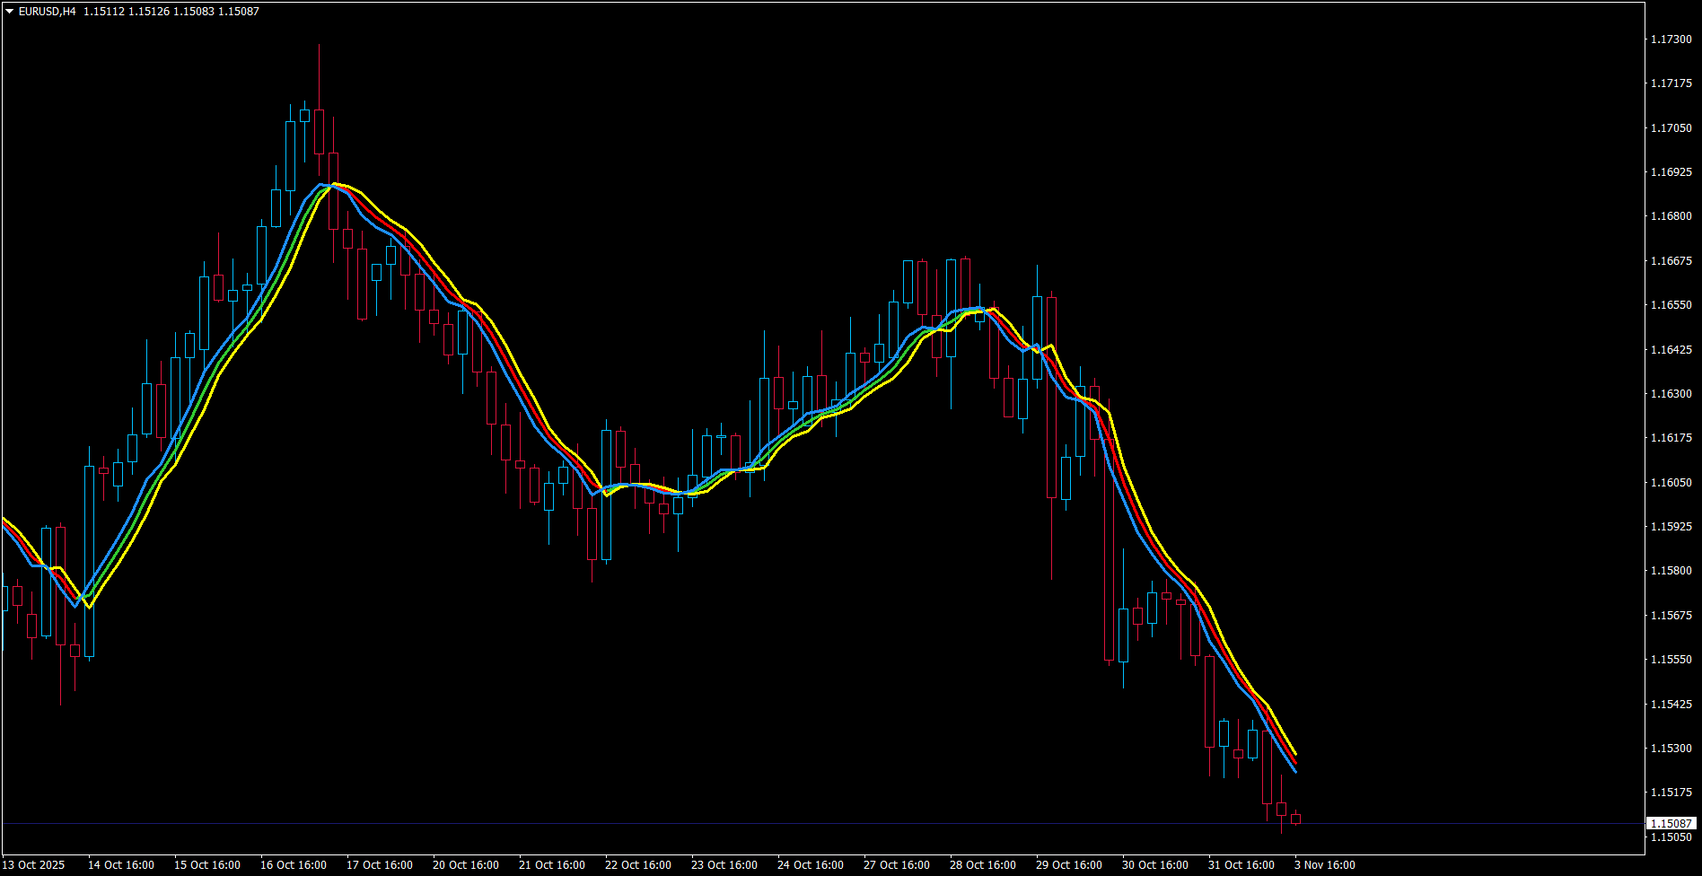The image size is (1702, 876).
Task: Click the 16 Oct 16:00 time label
Action: 294,865
